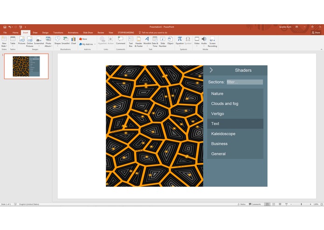Open the Photo Album menu
The height and width of the screenshot is (230, 324).
pyautogui.click(x=48, y=42)
